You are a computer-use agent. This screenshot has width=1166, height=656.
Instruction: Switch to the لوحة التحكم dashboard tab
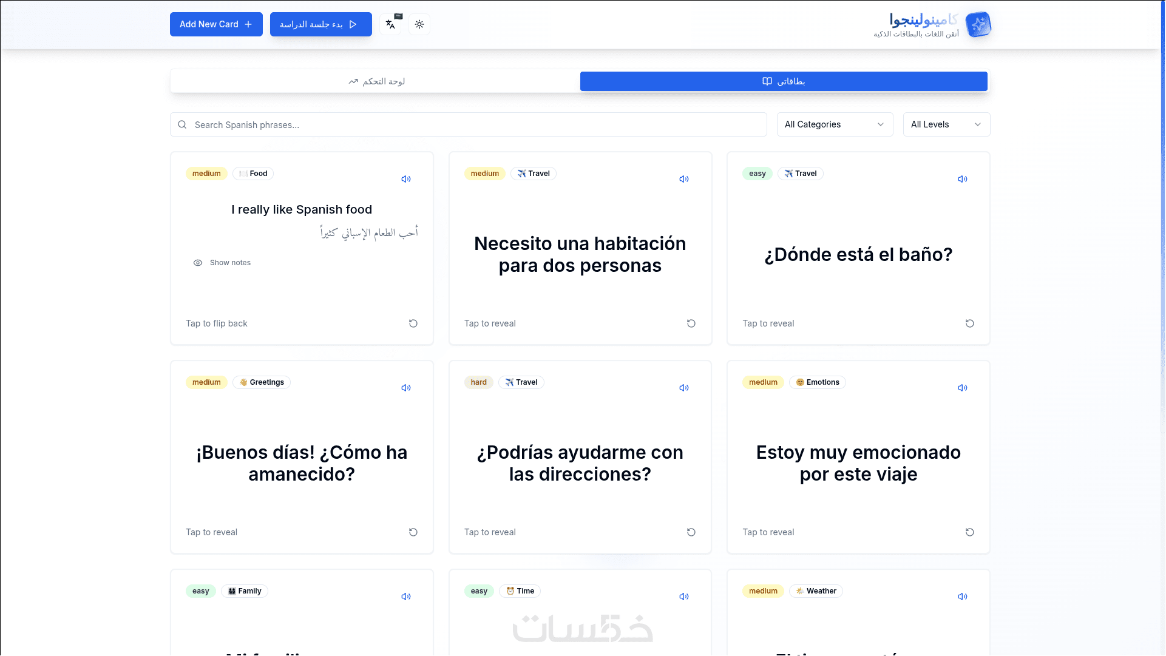click(x=376, y=81)
